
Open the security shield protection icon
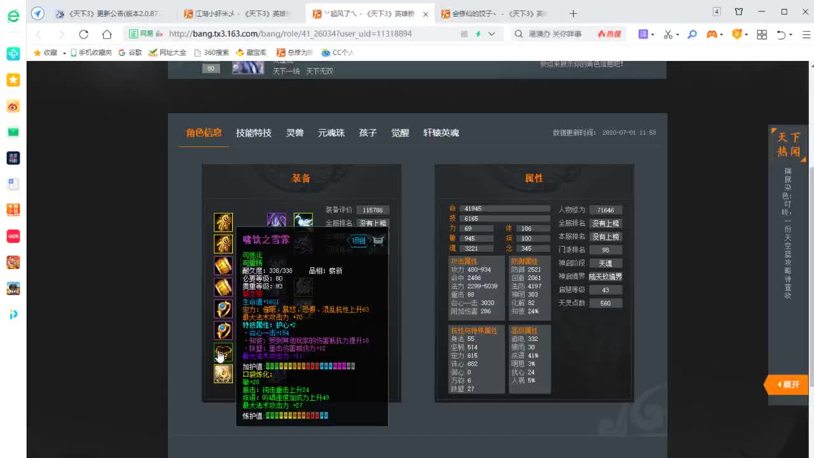coord(738,35)
